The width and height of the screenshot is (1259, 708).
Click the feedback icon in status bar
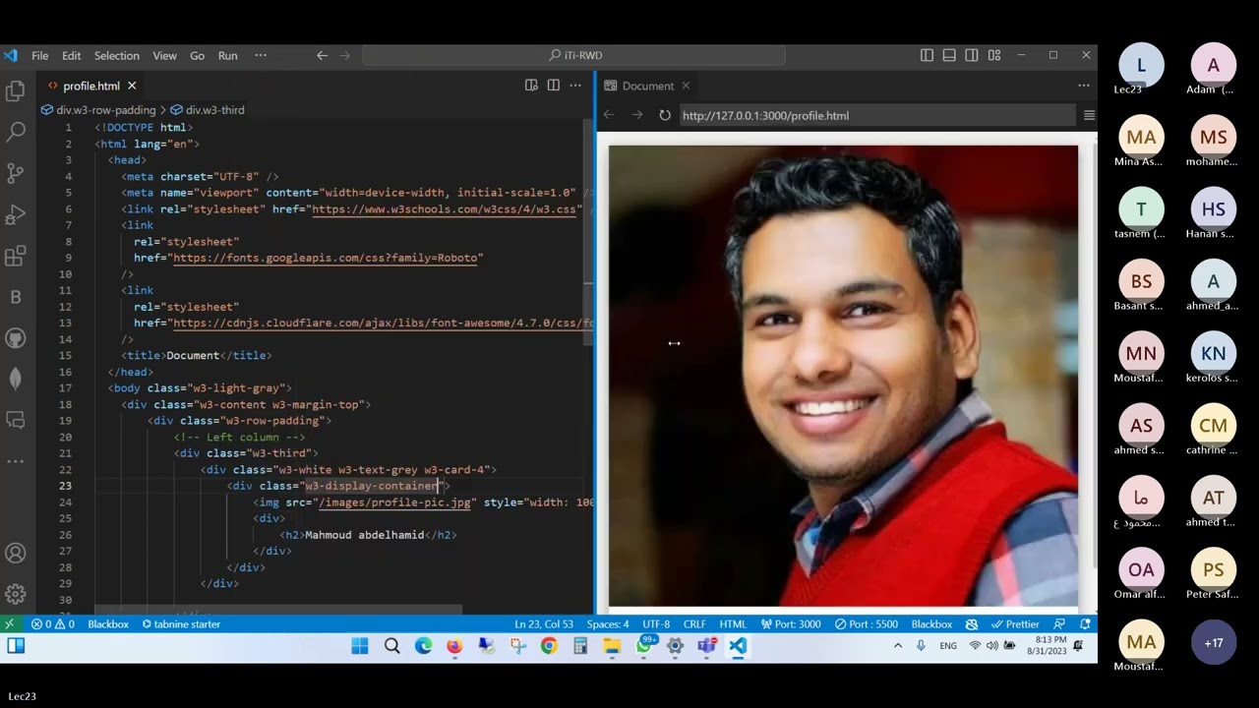pos(1059,623)
